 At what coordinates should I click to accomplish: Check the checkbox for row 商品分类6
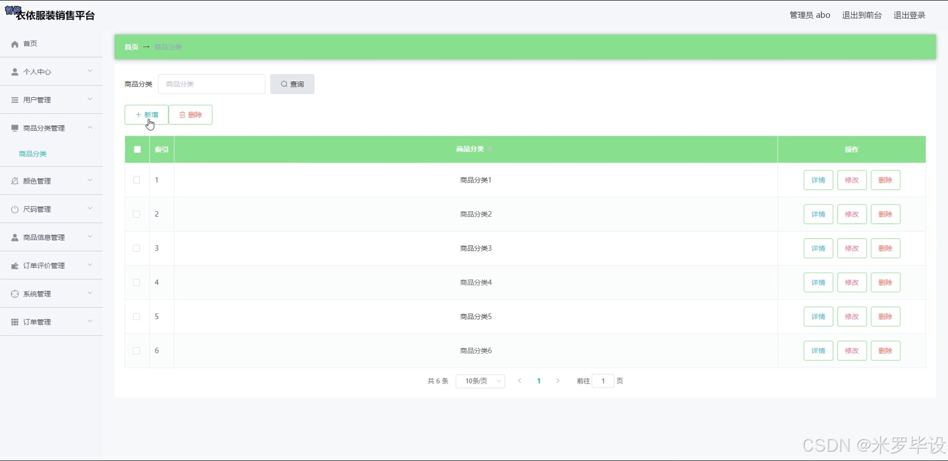coord(136,351)
